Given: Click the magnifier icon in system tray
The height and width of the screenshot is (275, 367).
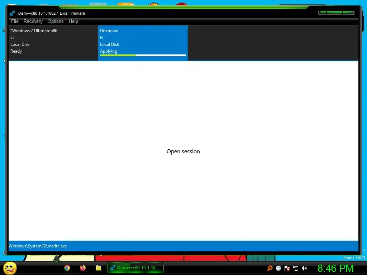Looking at the screenshot, I should click(270, 268).
